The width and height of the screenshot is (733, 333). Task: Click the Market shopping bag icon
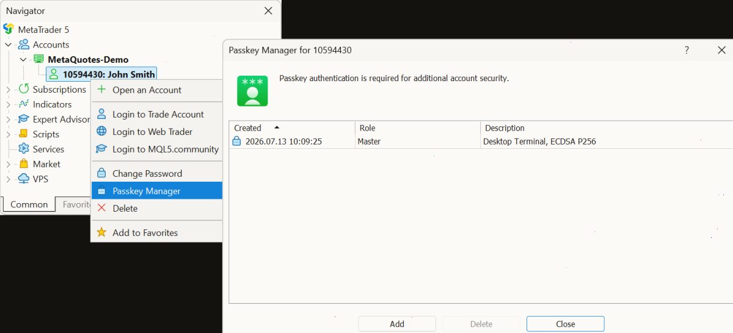(24, 164)
